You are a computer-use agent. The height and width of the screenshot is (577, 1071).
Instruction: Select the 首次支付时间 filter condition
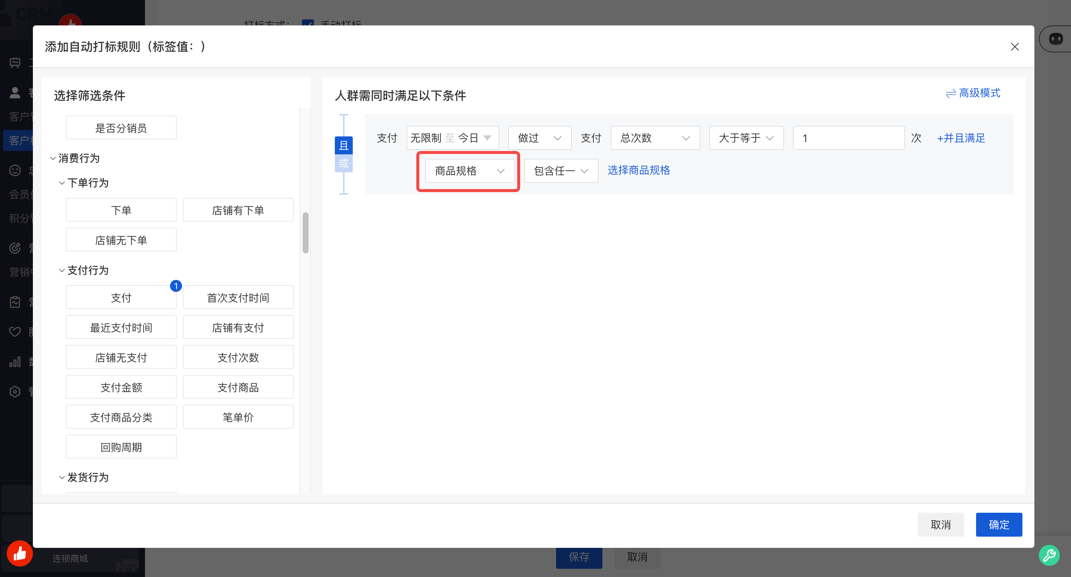238,297
